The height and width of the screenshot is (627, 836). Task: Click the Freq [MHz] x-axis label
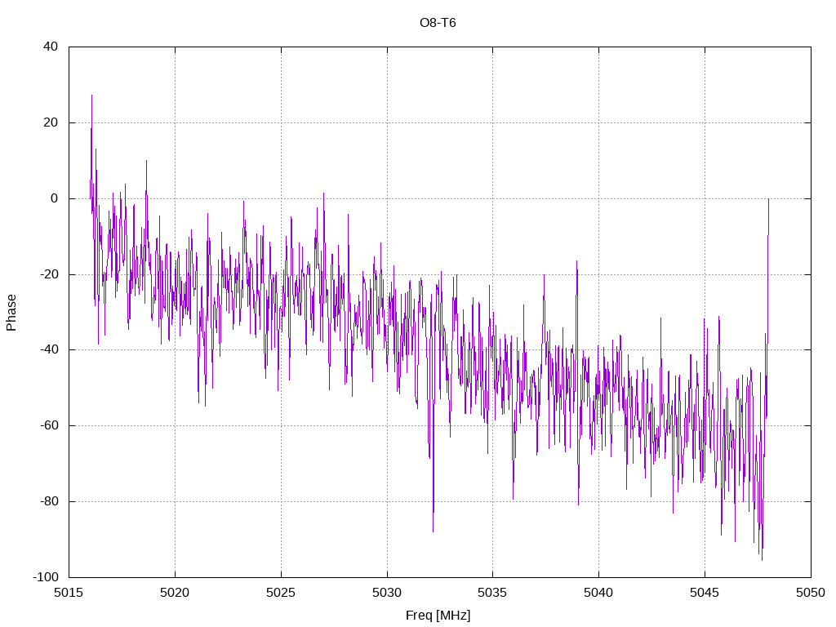[x=438, y=616]
